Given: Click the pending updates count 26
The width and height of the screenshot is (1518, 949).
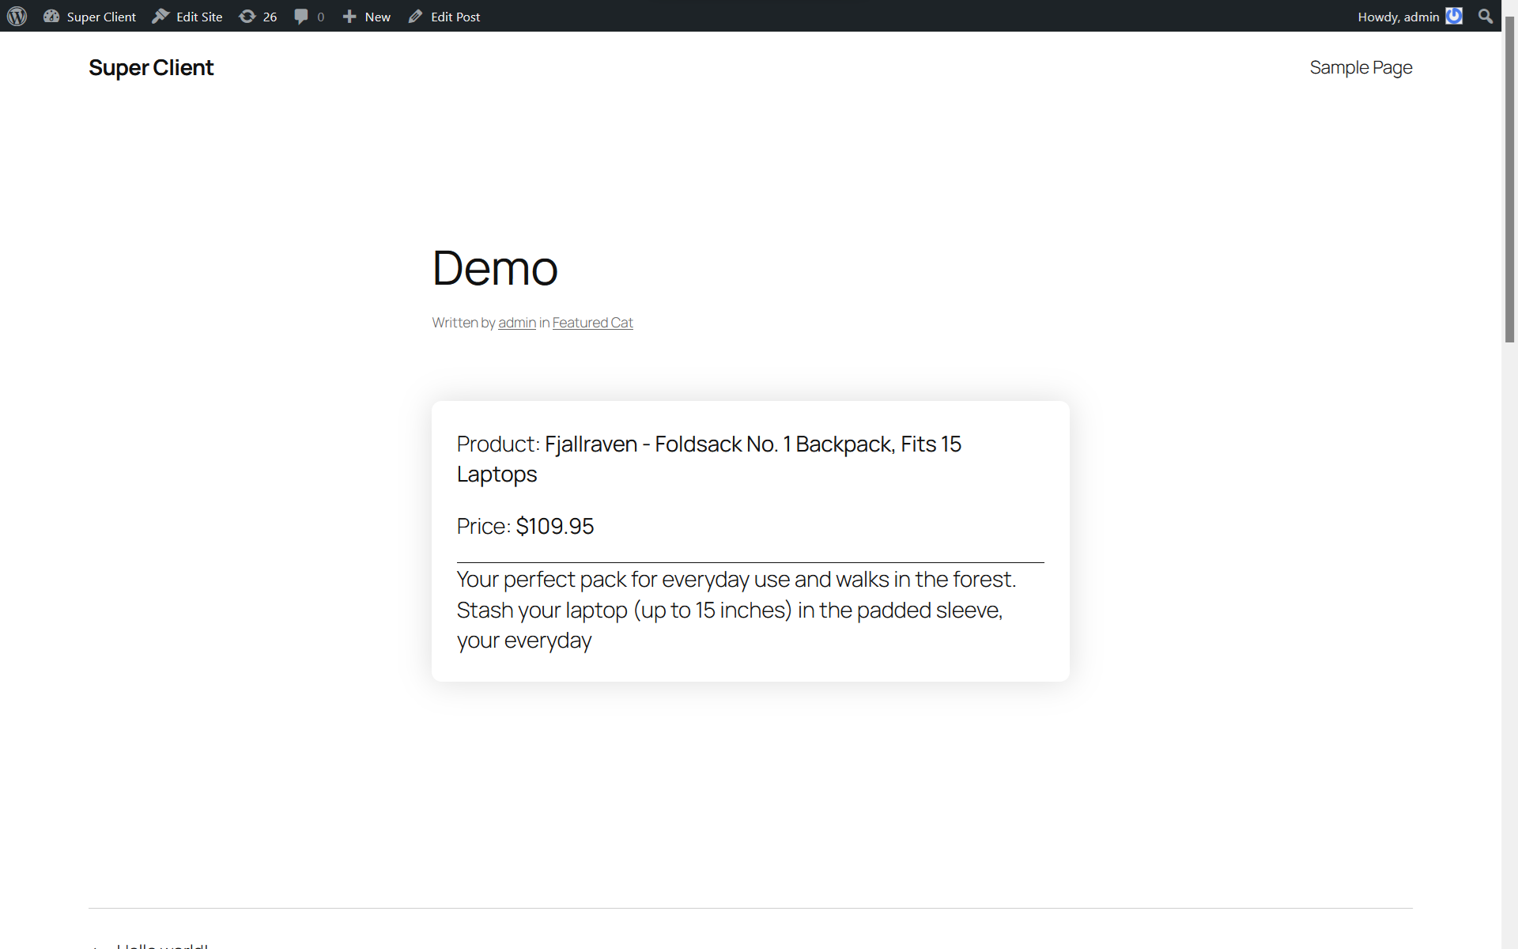Looking at the screenshot, I should (270, 17).
